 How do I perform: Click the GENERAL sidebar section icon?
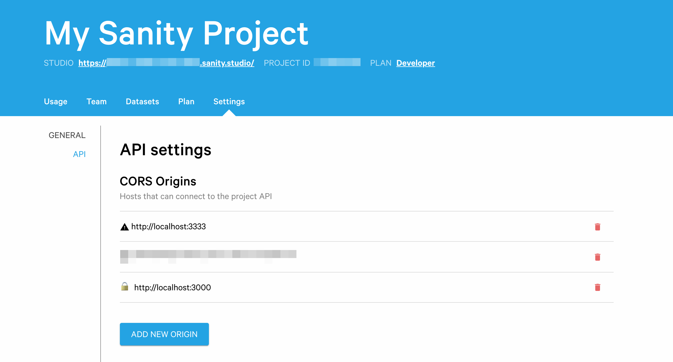click(67, 134)
